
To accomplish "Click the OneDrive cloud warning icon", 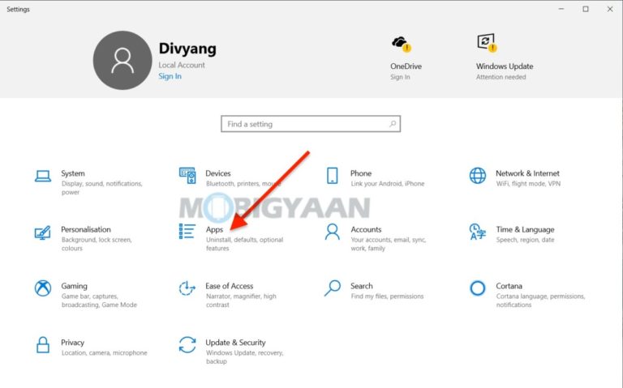I will tap(402, 44).
